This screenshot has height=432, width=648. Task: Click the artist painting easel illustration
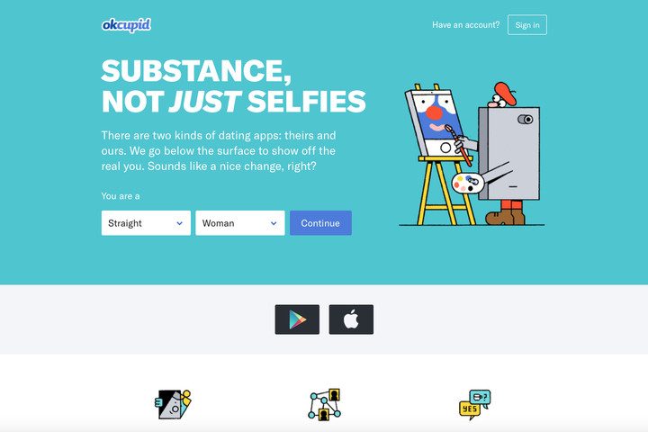(x=472, y=154)
